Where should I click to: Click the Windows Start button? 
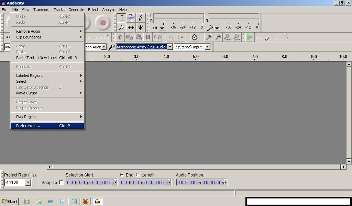click(9, 201)
